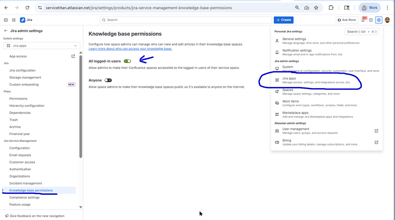The image size is (395, 220).
Task: Open the Work profile button
Action: pyautogui.click(x=370, y=8)
